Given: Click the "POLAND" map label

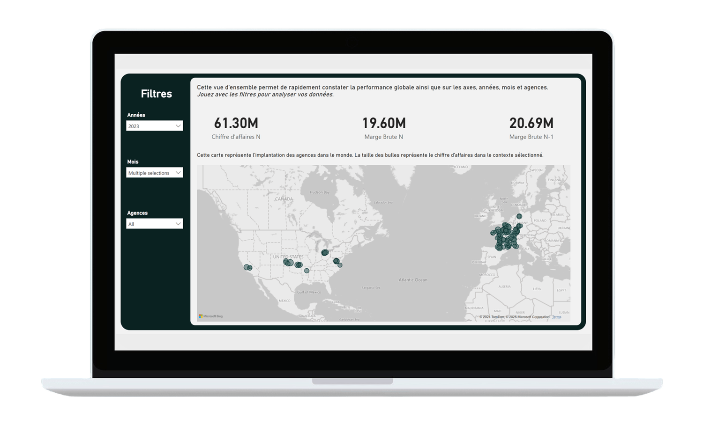Looking at the screenshot, I should click(x=540, y=220).
